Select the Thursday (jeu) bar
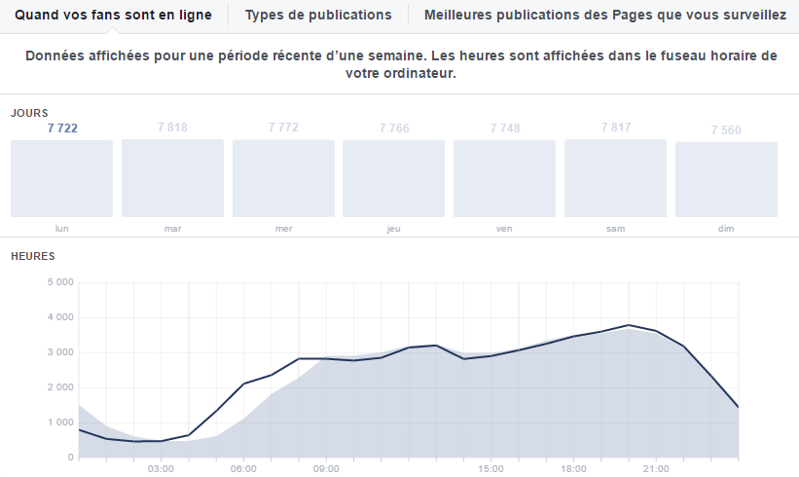The width and height of the screenshot is (799, 477). pyautogui.click(x=394, y=178)
